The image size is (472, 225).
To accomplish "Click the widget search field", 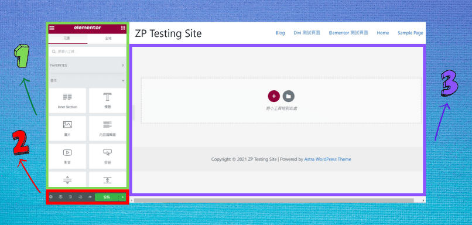I will coord(87,52).
